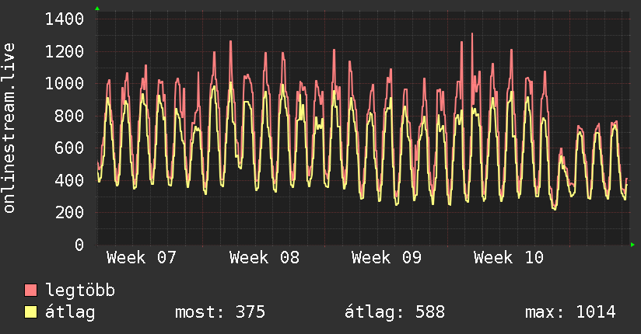This screenshot has height=334, width=641.
Task: Click the green arrow atop the y-axis
Action: click(x=97, y=9)
